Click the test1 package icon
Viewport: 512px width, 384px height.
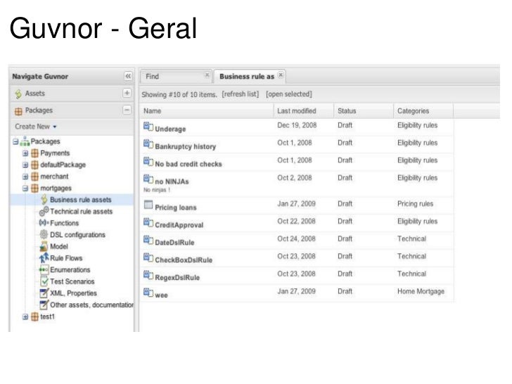tap(34, 316)
